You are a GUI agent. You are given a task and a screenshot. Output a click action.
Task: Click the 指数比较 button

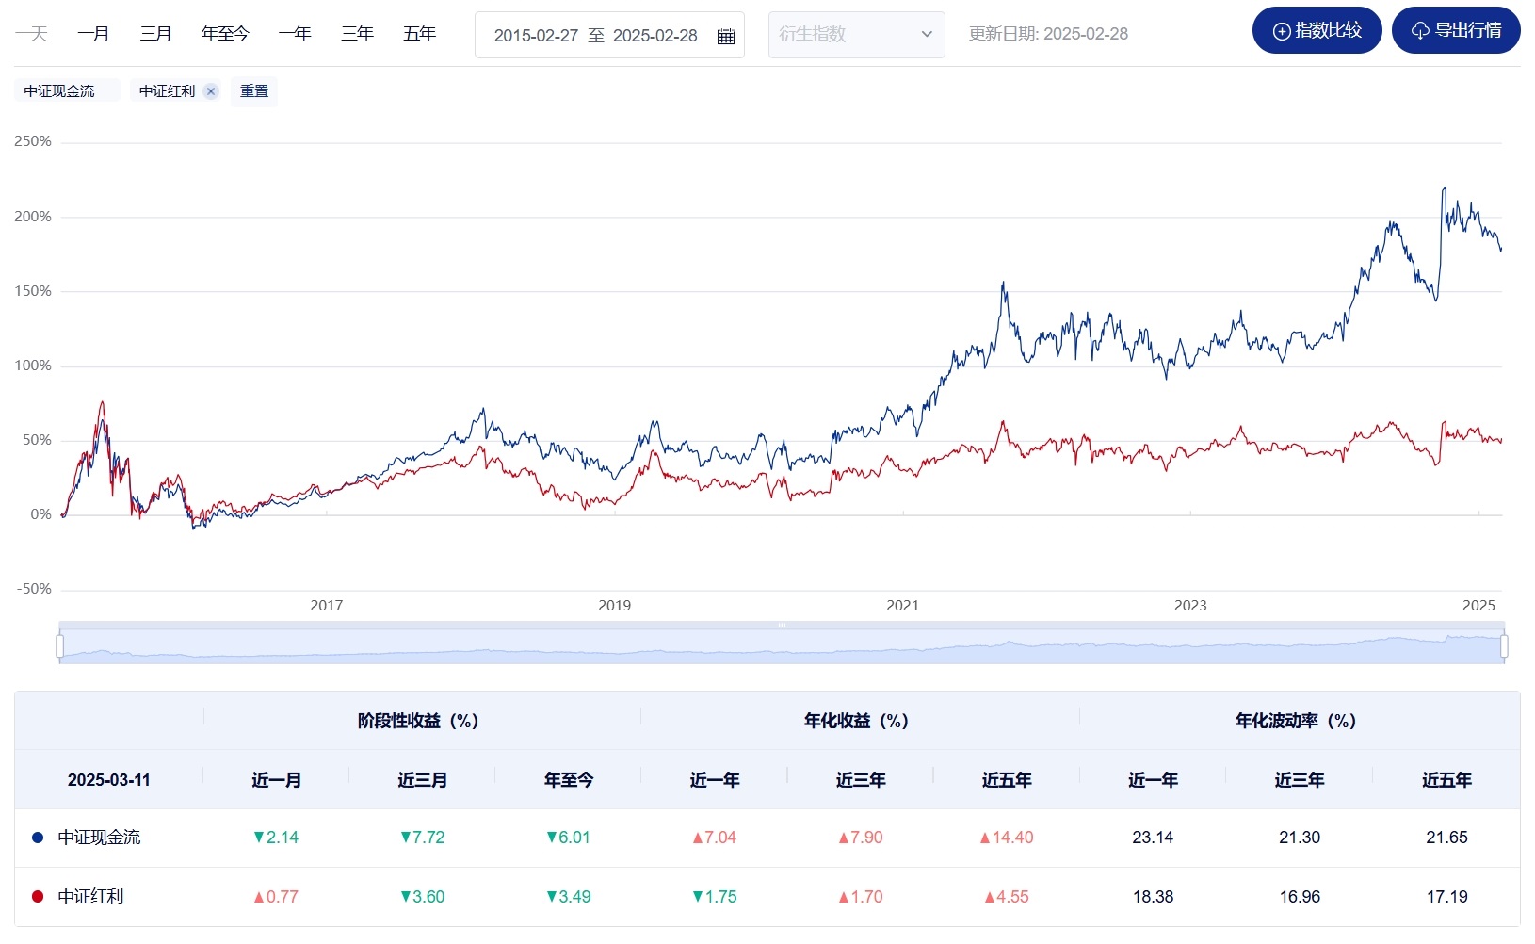click(1317, 29)
